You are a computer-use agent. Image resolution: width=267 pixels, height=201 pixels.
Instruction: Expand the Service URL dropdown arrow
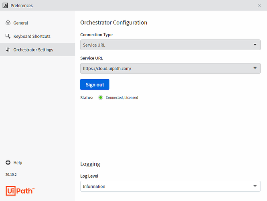(255, 68)
